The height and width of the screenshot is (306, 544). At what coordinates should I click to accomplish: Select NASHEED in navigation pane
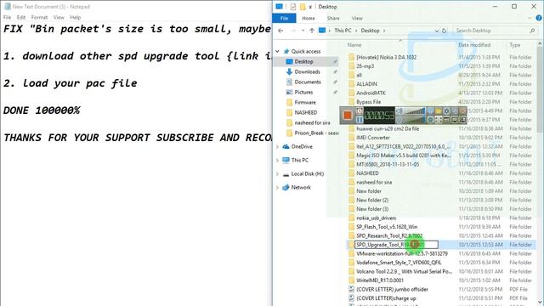click(x=306, y=112)
